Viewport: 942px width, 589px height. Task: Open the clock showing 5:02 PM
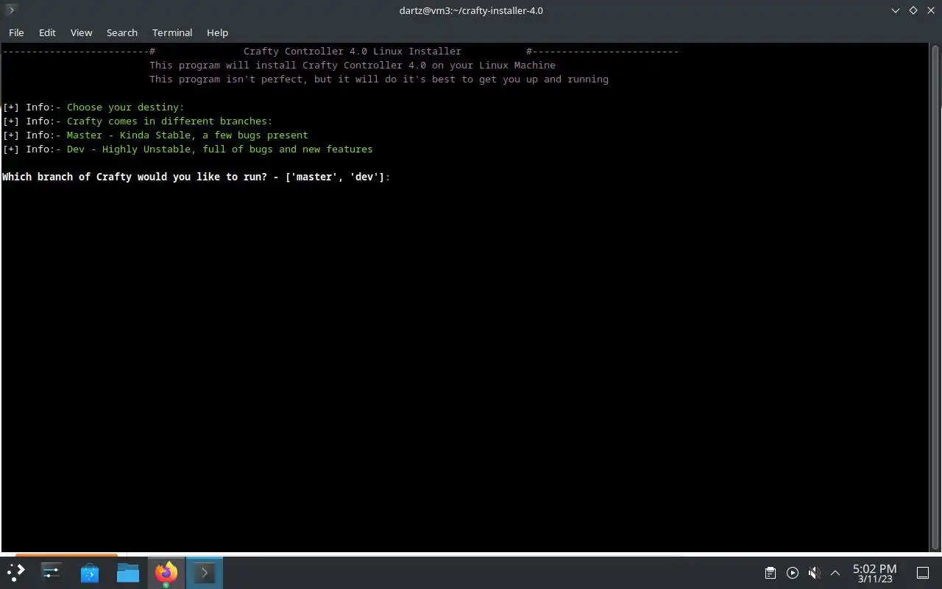click(x=874, y=573)
